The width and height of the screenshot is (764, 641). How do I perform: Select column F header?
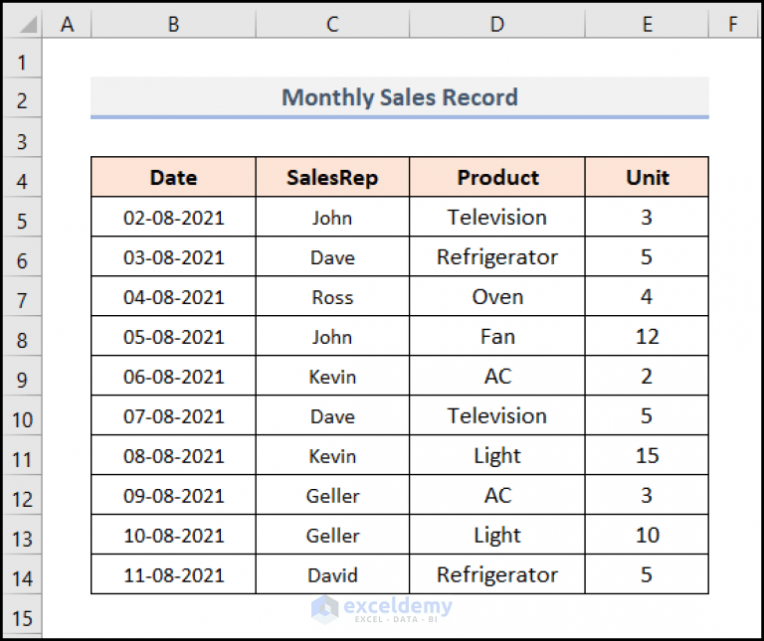[x=733, y=24]
